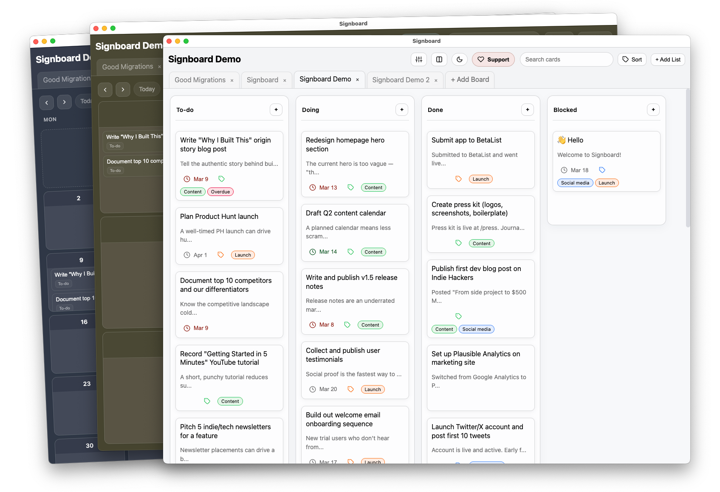Add a card to the To-do list
This screenshot has width=720, height=492.
276,110
